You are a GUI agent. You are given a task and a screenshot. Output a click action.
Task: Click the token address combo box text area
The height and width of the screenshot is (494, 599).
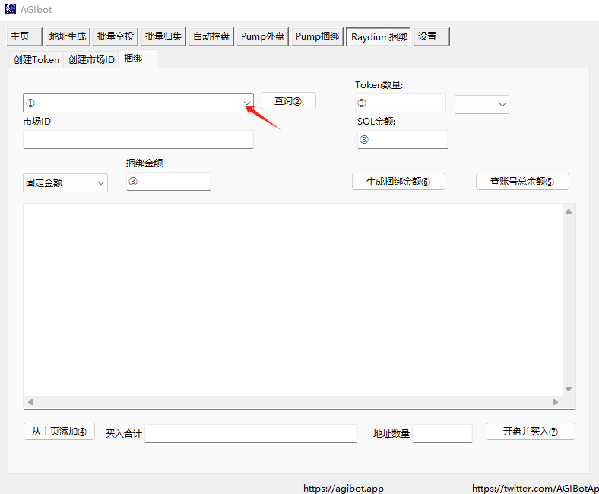[132, 103]
